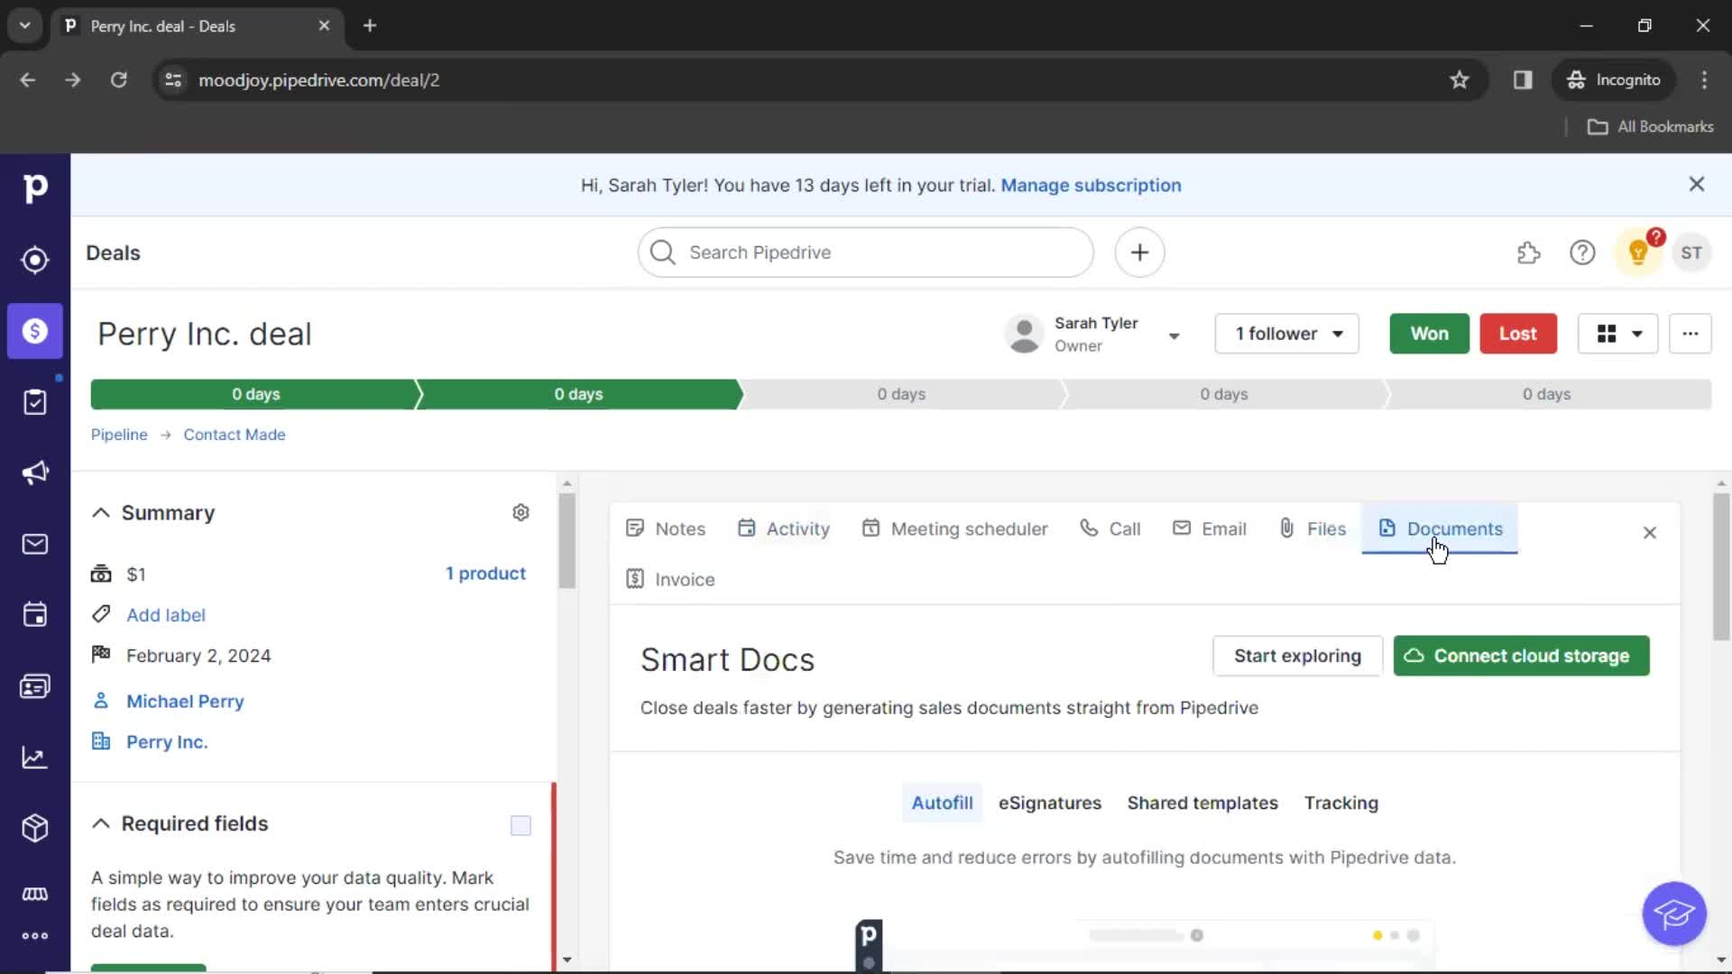Open Manage subscription link
The height and width of the screenshot is (974, 1732).
pyautogui.click(x=1091, y=185)
